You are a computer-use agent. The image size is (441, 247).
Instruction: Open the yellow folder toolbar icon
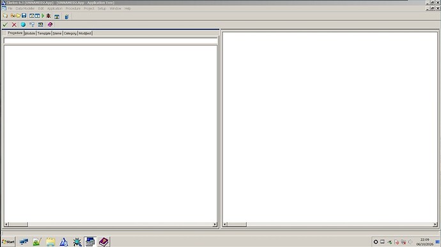[x=19, y=16]
